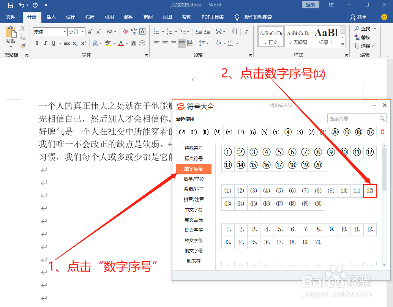
Task: Apply bullet list formatting
Action: [157, 31]
